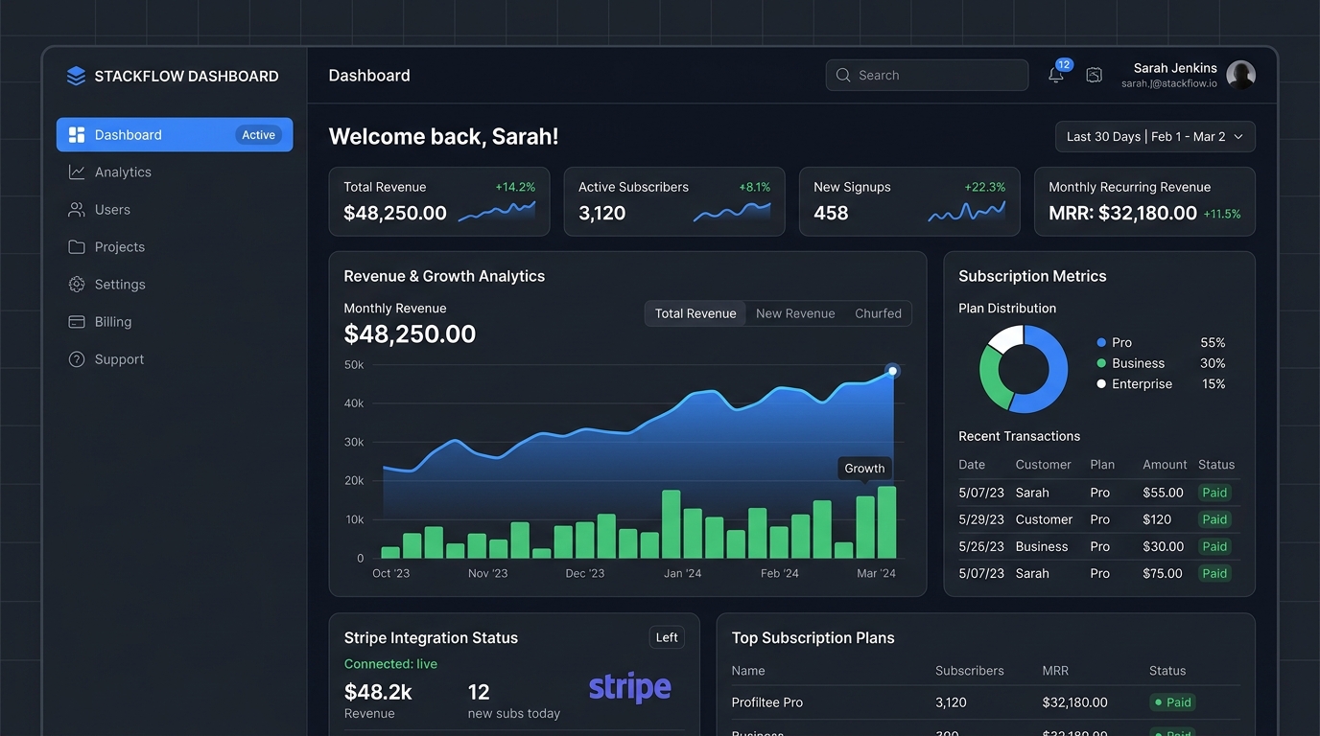This screenshot has height=736, width=1320.
Task: Open Settings in the sidebar
Action: tap(175, 285)
